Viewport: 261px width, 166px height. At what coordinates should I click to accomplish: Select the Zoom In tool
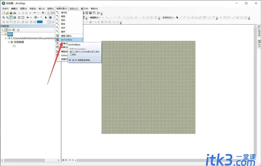click(x=3, y=17)
